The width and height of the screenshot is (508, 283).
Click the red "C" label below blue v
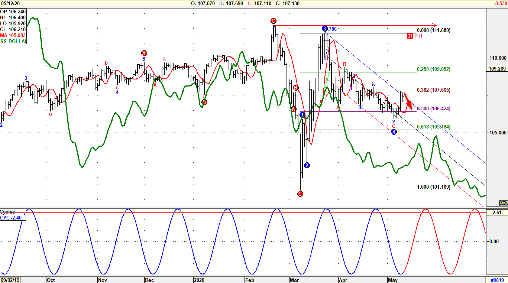pos(394,126)
